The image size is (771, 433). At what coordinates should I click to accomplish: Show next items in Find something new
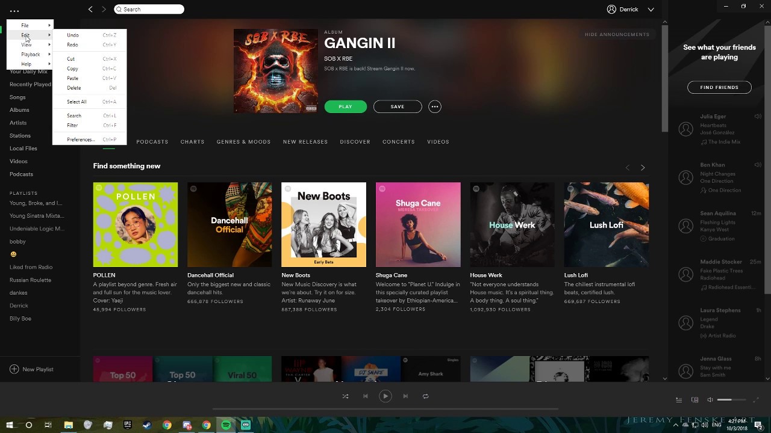[643, 168]
